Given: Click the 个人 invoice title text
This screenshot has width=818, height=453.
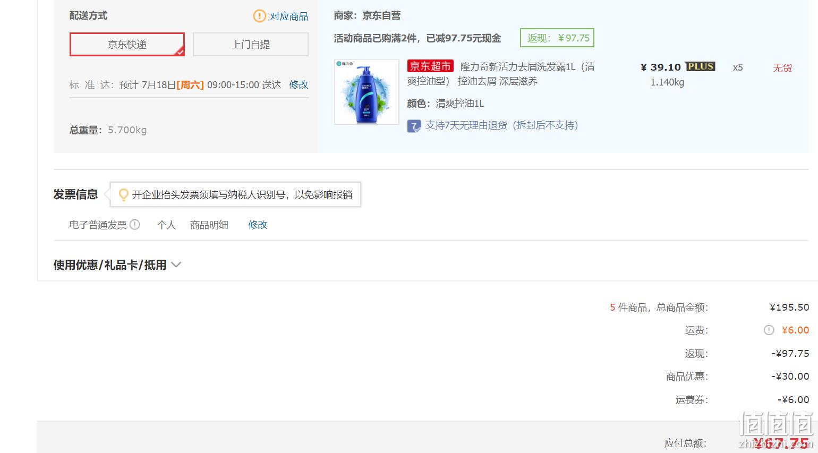Looking at the screenshot, I should pyautogui.click(x=166, y=225).
